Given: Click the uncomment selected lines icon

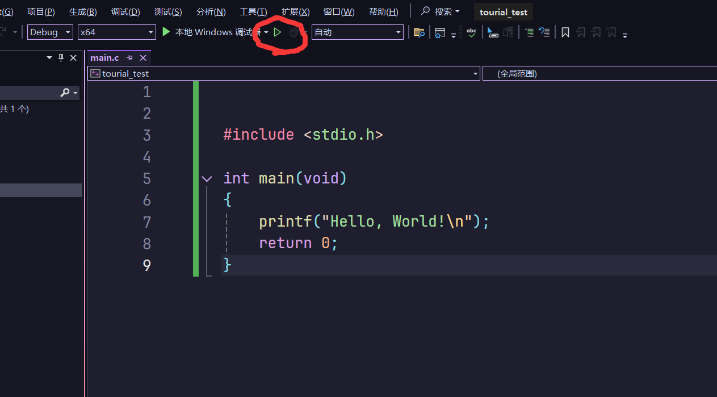Looking at the screenshot, I should click(x=544, y=32).
